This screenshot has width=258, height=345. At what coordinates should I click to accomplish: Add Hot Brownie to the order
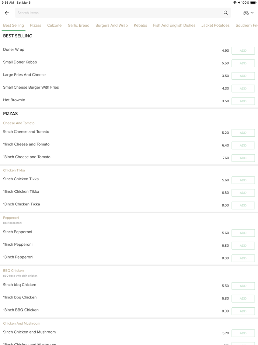click(243, 101)
